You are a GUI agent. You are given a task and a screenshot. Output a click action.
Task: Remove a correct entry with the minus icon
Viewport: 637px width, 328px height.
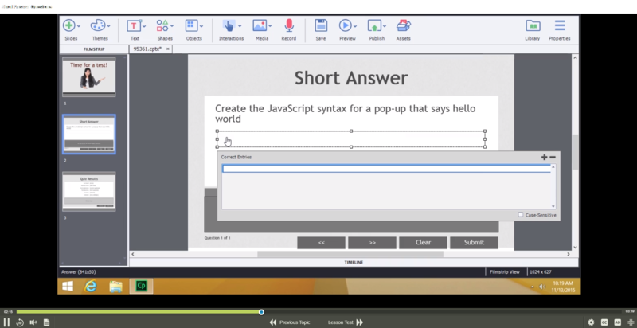pos(553,157)
